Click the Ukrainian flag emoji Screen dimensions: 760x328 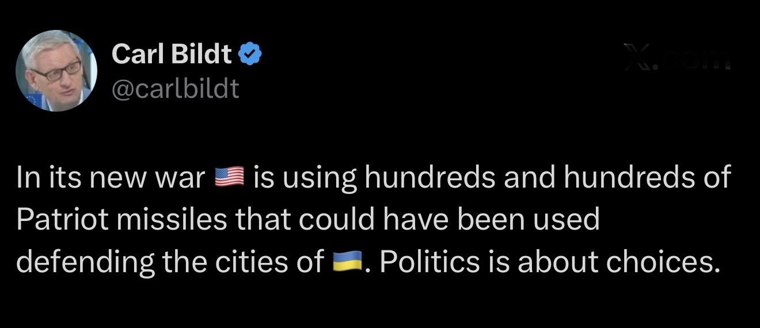[348, 262]
